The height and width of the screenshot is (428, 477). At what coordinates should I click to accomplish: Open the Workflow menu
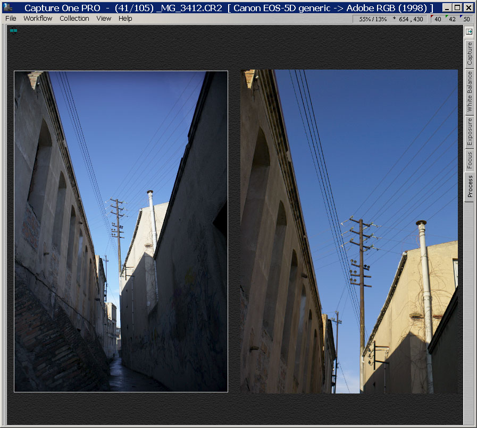pyautogui.click(x=38, y=19)
